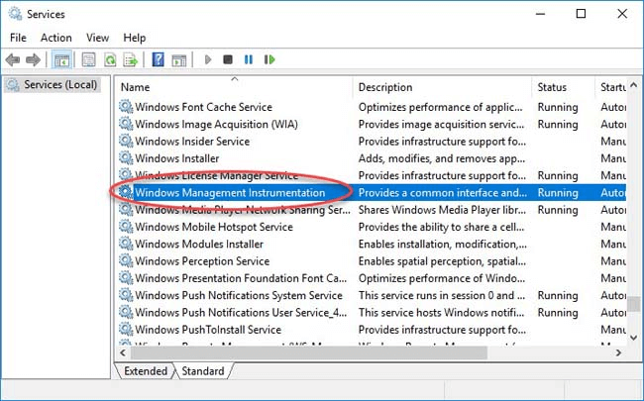Switch to the Standard tab
The image size is (644, 401).
pos(203,371)
